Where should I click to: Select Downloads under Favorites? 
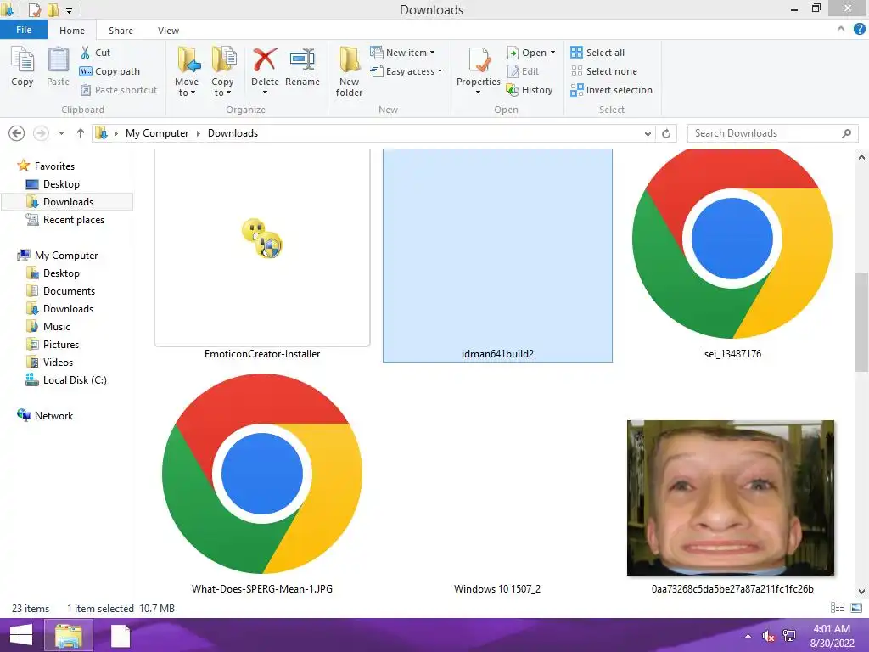tap(68, 202)
